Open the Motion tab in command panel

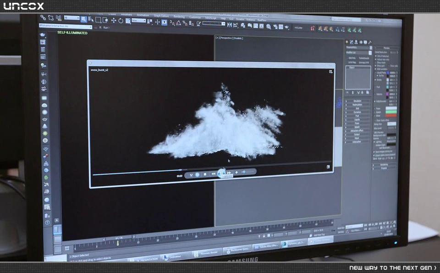[x=361, y=42]
